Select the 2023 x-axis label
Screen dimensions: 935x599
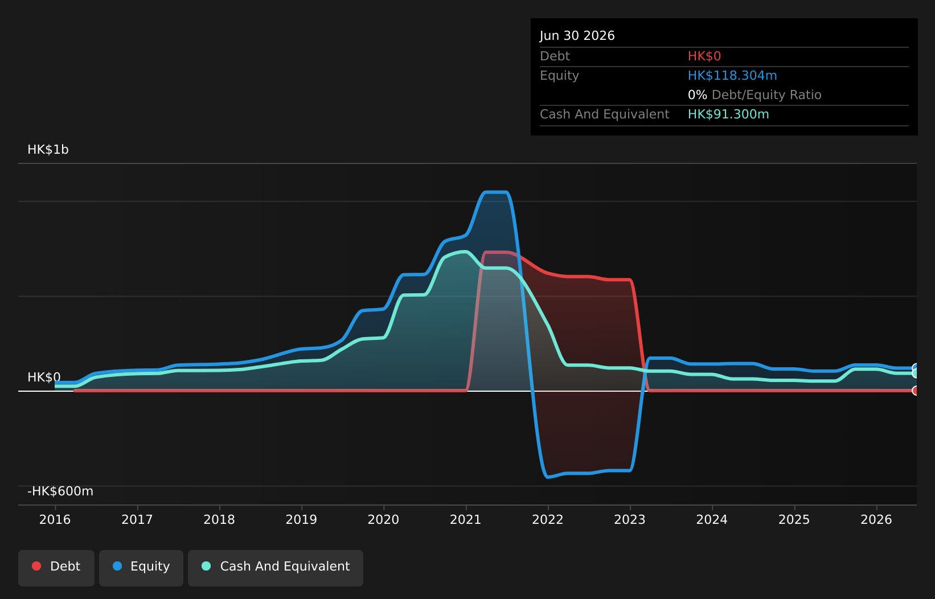630,519
